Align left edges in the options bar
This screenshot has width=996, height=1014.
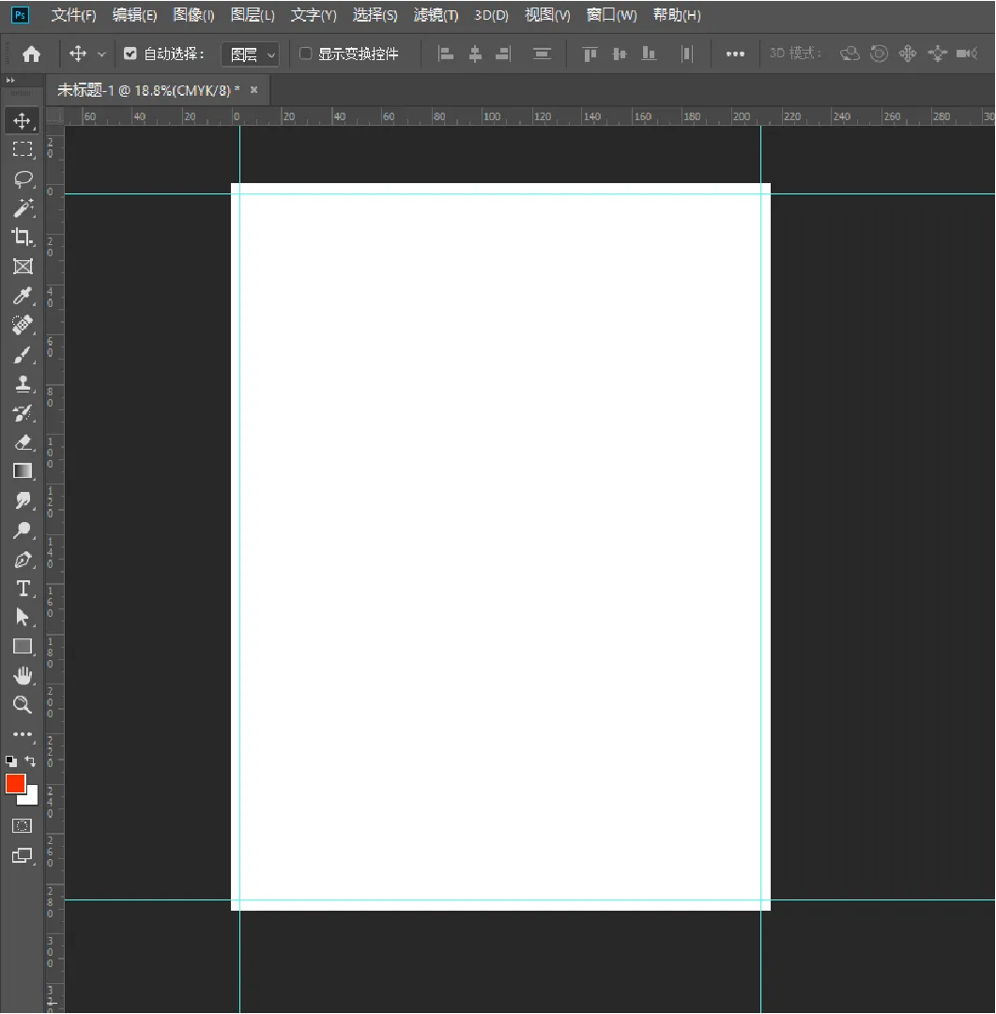446,54
